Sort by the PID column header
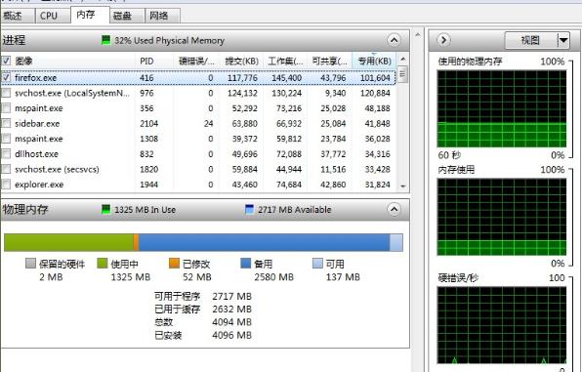The height and width of the screenshot is (372, 582). [x=154, y=61]
